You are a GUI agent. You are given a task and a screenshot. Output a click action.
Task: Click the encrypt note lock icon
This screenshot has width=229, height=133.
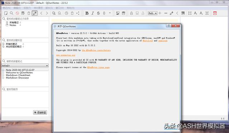tap(131, 13)
